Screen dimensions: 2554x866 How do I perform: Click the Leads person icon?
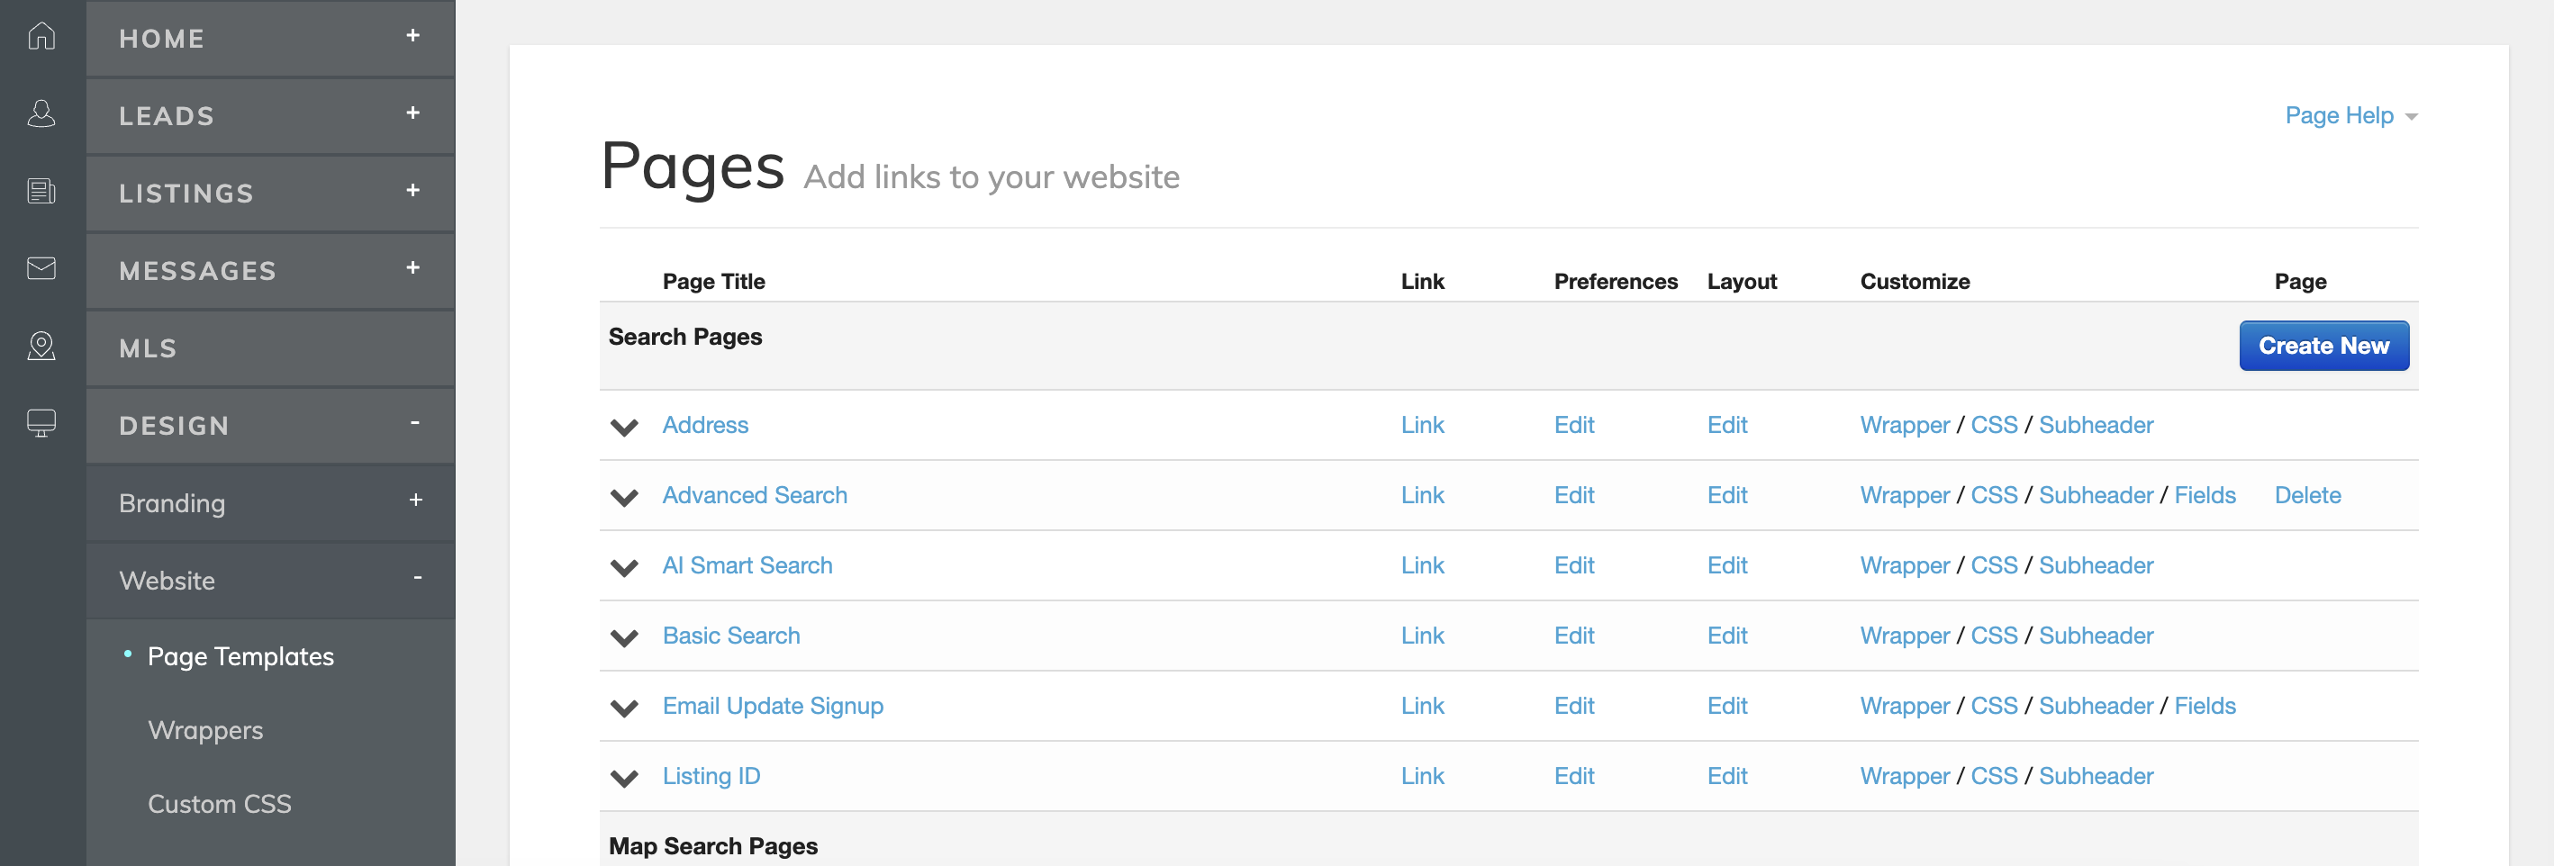click(41, 114)
